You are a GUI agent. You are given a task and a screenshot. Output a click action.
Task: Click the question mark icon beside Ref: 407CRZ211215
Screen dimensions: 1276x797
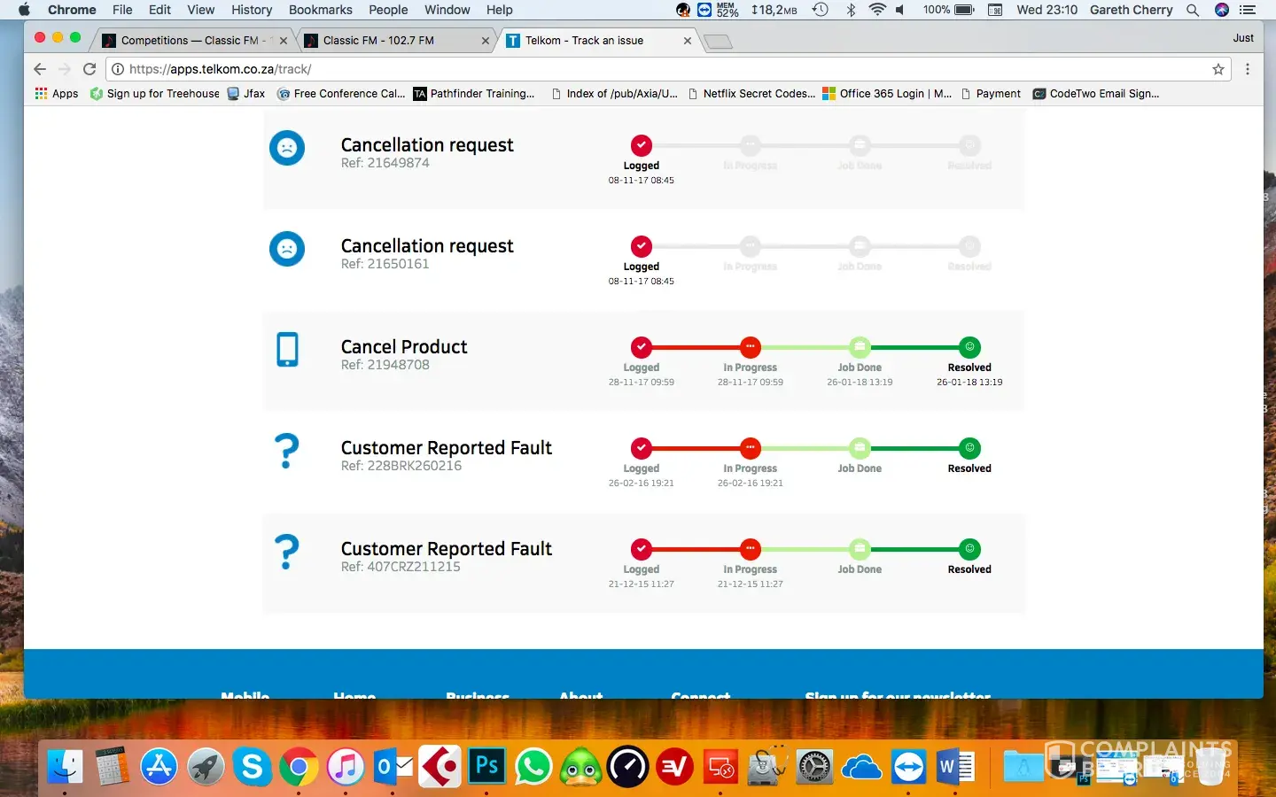287,552
